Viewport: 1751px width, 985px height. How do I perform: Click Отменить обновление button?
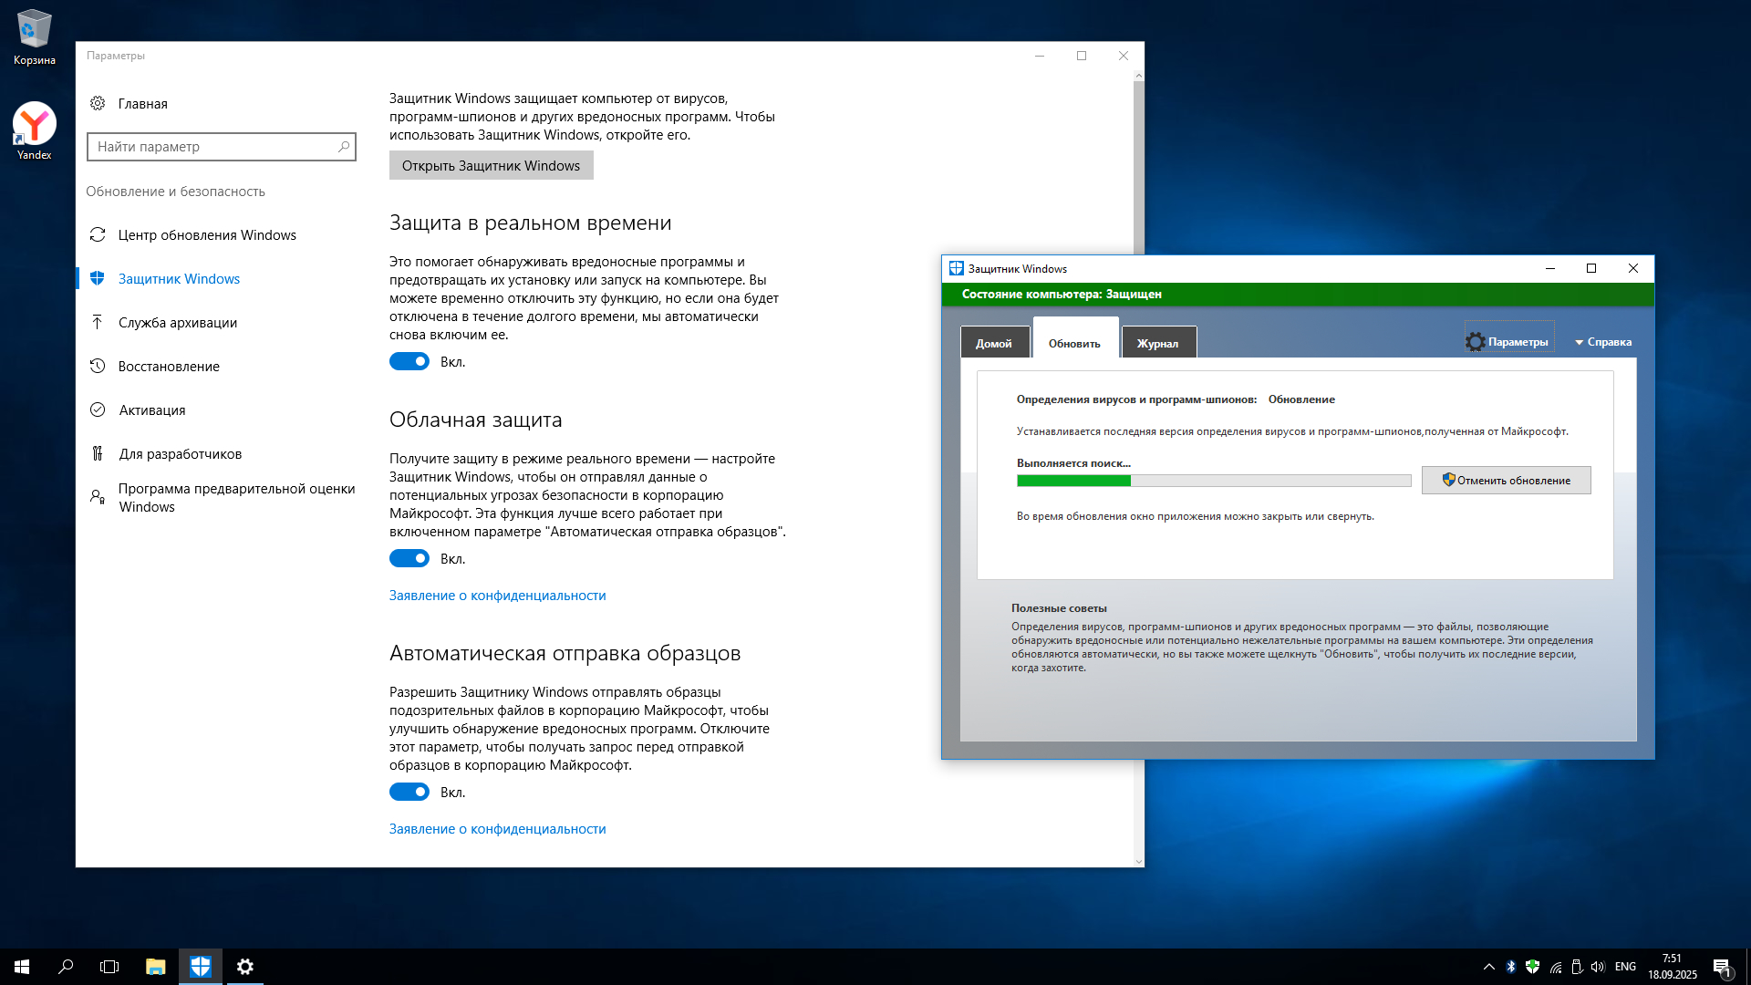click(x=1506, y=480)
